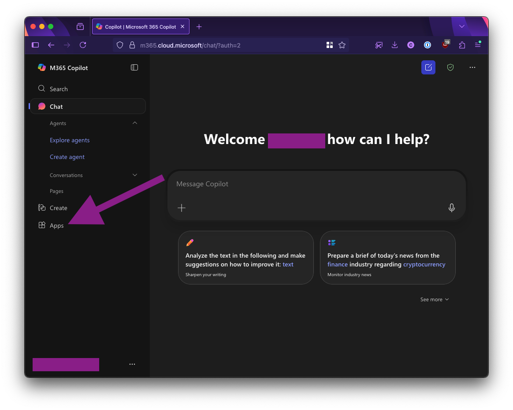The image size is (513, 410).
Task: Click the Create agent link
Action: click(x=67, y=157)
